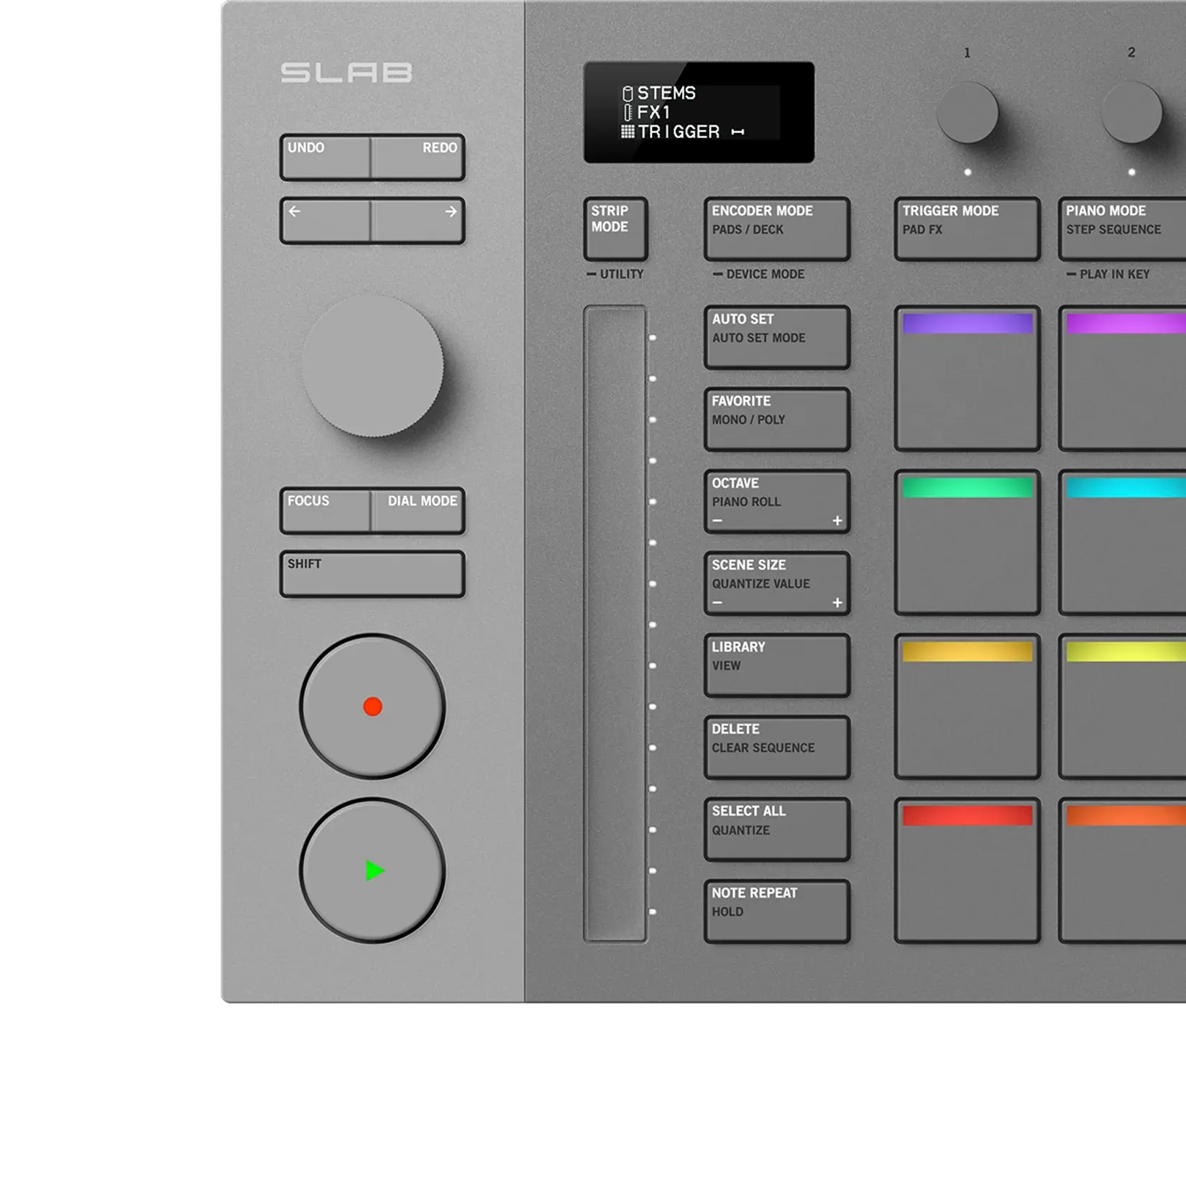Screen dimensions: 1186x1186
Task: Open the Library view button
Action: tap(776, 665)
